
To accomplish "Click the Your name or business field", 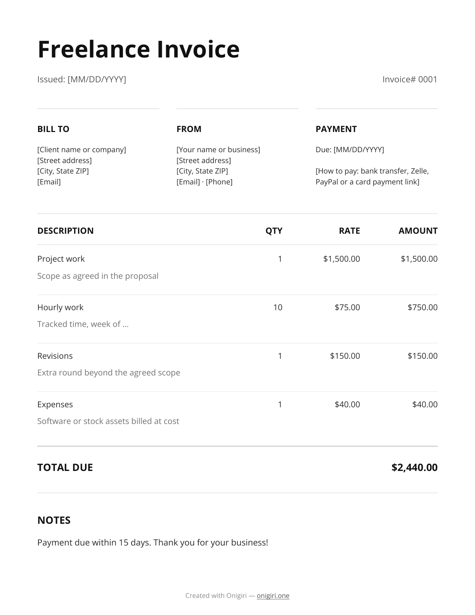I will click(x=218, y=149).
